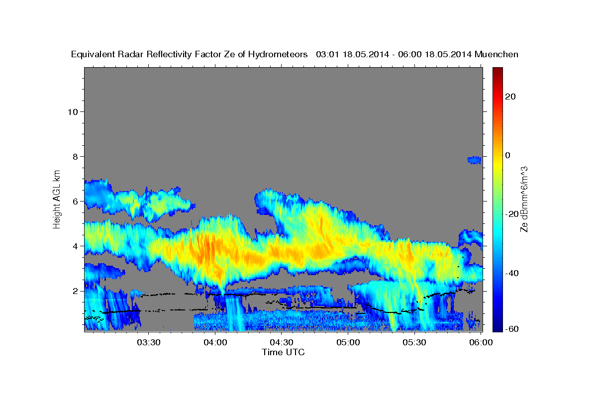Click the orange high-reflectivity core near 04:00

[x=208, y=250]
